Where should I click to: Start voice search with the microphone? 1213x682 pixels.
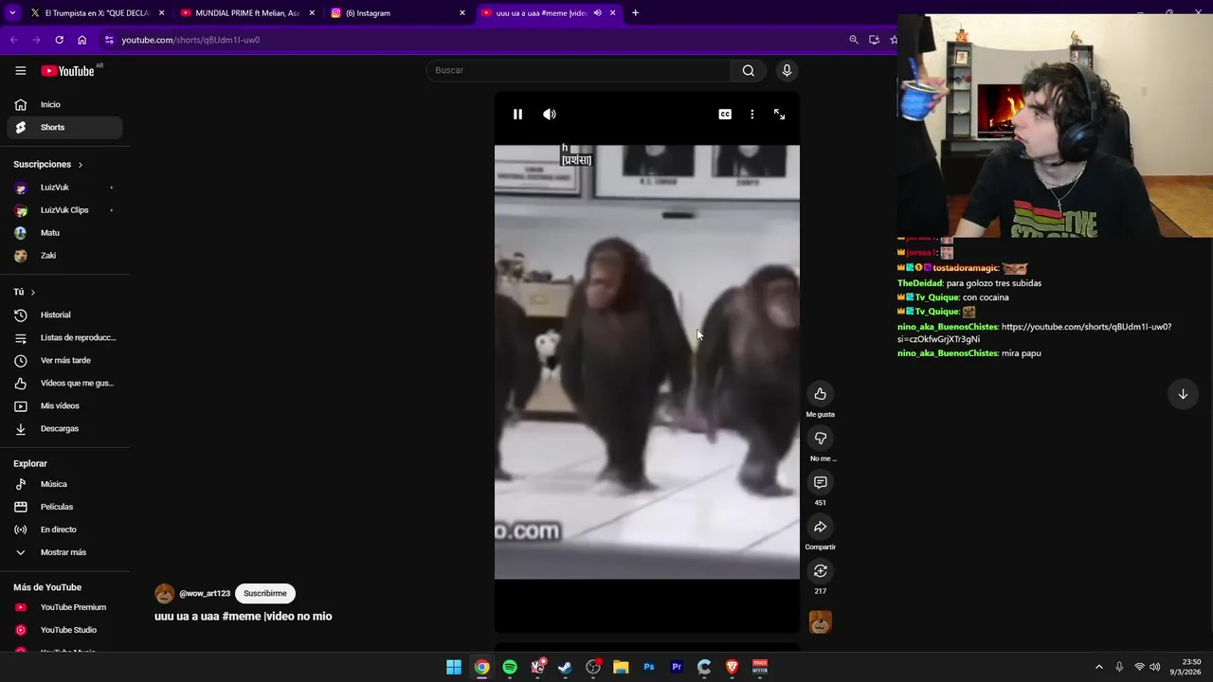(787, 70)
